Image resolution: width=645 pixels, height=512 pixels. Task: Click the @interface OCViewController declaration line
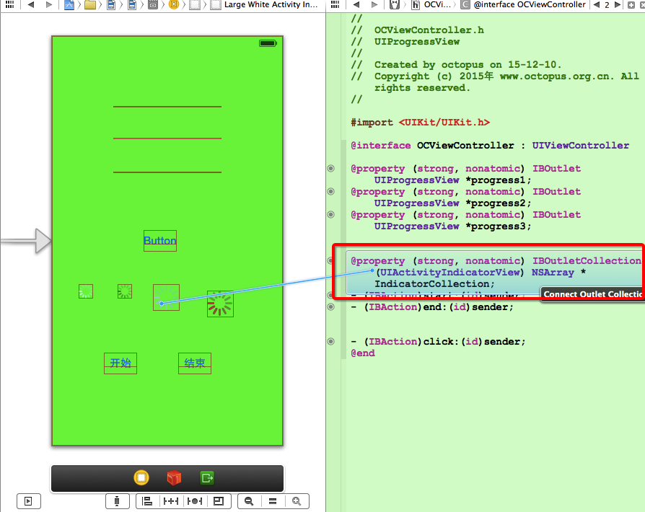(489, 145)
